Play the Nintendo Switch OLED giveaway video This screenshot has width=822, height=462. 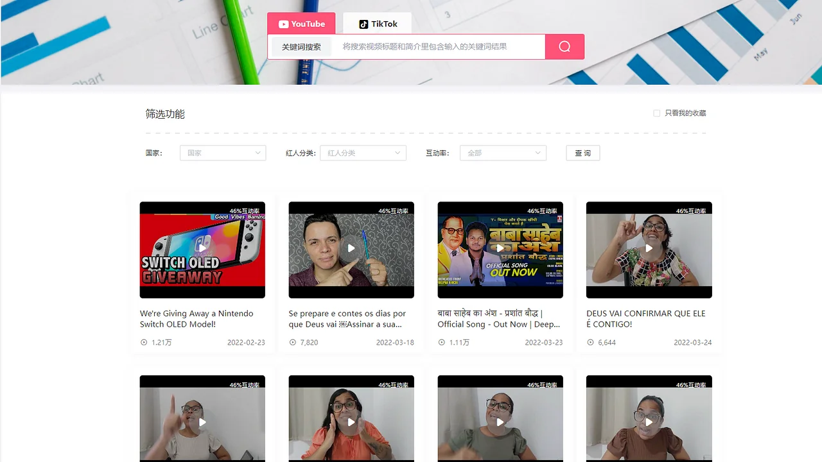click(x=202, y=250)
